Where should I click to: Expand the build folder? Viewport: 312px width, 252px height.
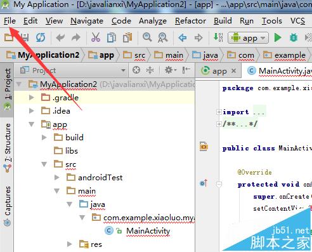coord(44,138)
